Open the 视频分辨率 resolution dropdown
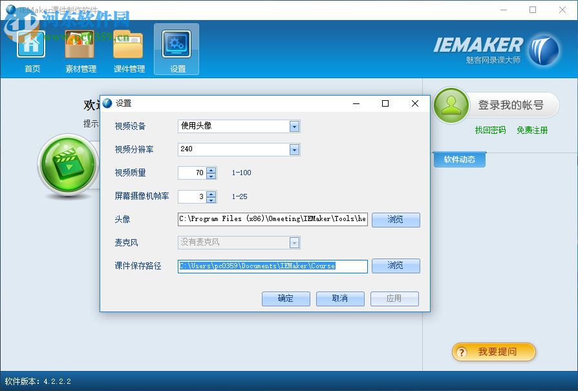The width and height of the screenshot is (578, 391). (295, 149)
